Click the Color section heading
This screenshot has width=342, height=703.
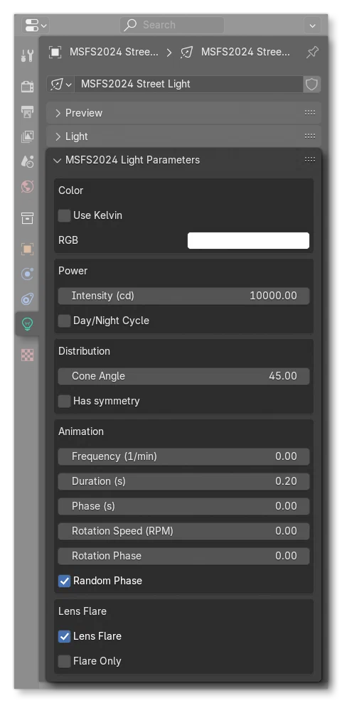[x=71, y=190]
